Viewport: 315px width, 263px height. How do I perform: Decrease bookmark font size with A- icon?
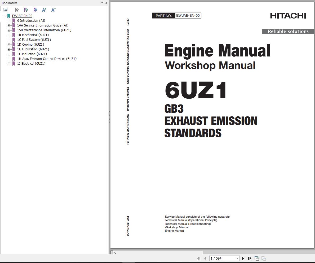tap(54, 10)
